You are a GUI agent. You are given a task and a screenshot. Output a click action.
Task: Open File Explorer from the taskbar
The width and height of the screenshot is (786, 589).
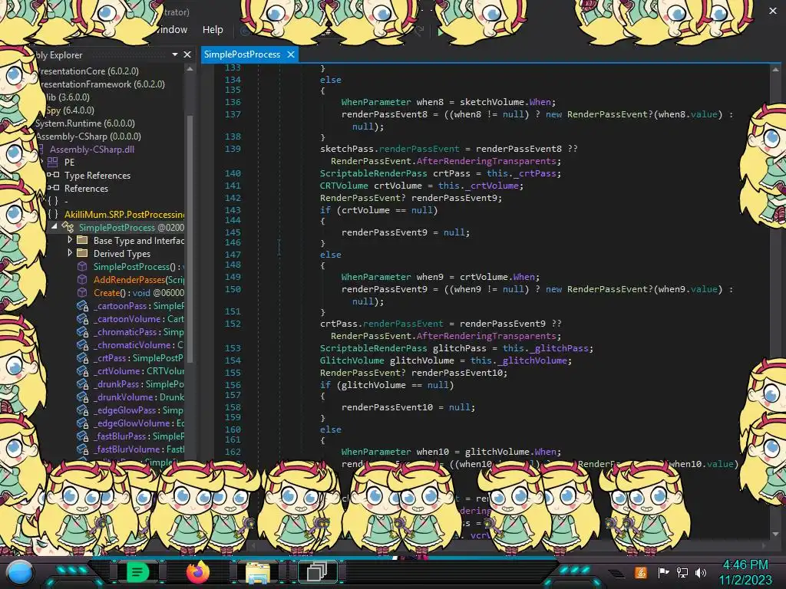click(258, 572)
